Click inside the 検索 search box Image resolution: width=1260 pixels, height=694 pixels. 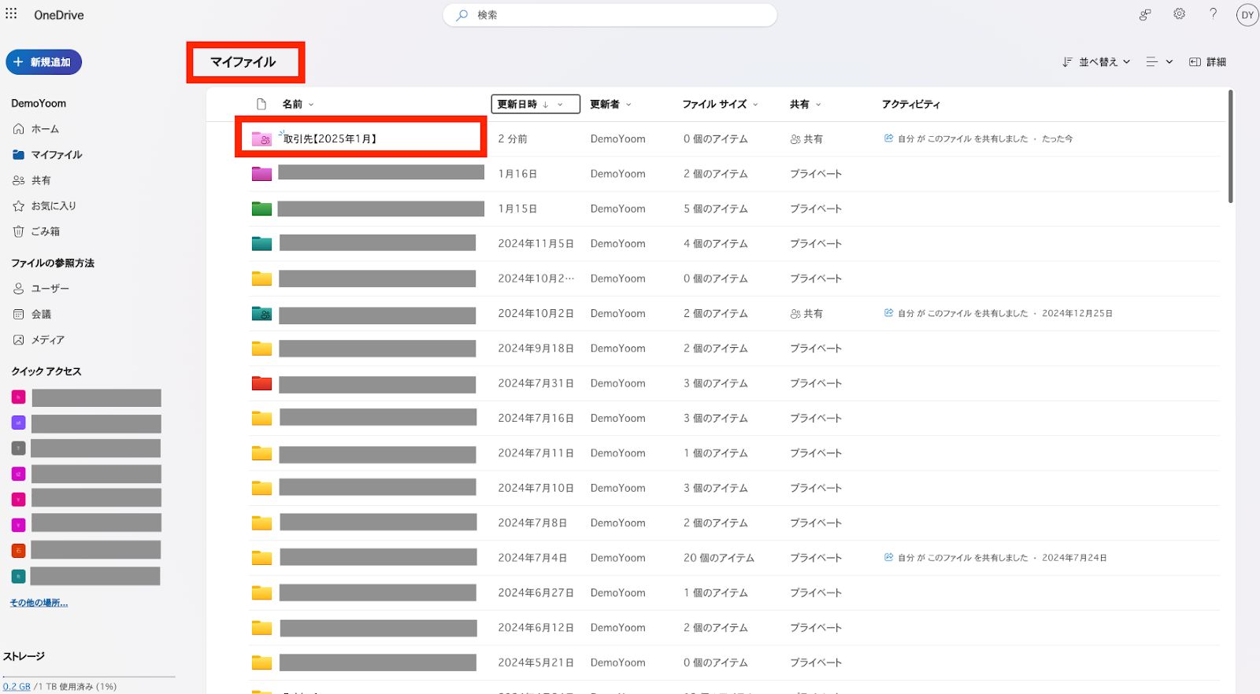pyautogui.click(x=610, y=15)
